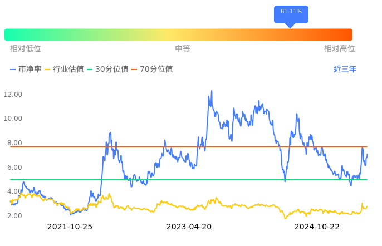Image resolution: width=382 pixels, height=246 pixels.
Task: Select the 相对低位 label
Action: (26, 48)
